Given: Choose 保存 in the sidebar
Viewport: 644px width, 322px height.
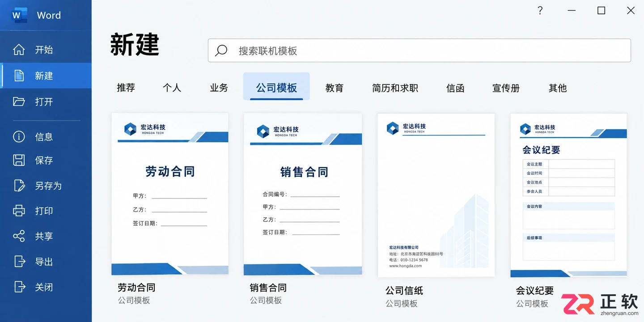Looking at the screenshot, I should click(46, 160).
